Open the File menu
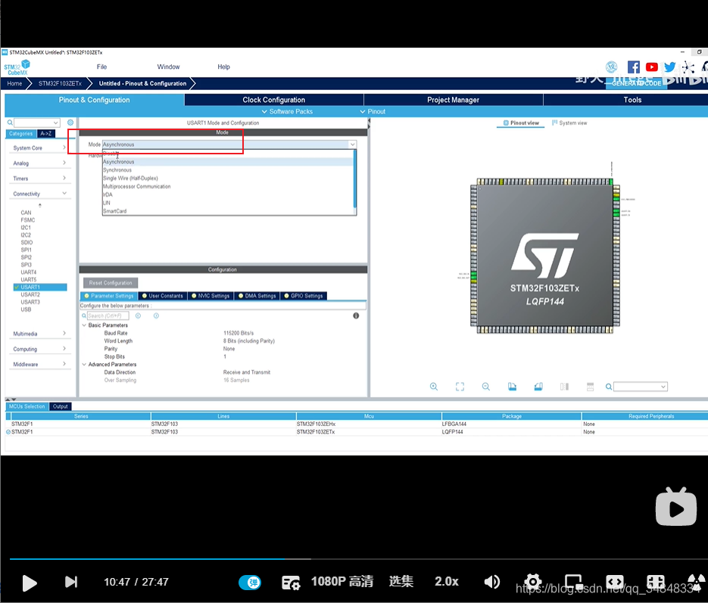708x603 pixels. pyautogui.click(x=101, y=67)
